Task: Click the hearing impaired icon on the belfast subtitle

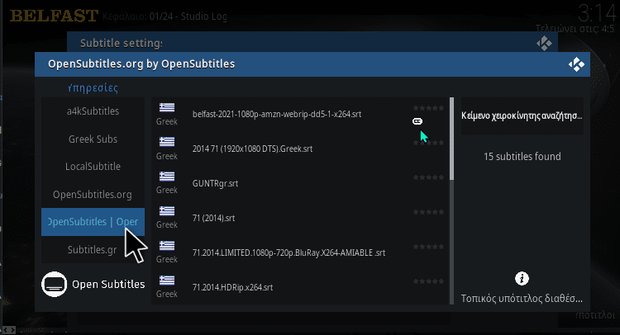Action: [x=417, y=121]
